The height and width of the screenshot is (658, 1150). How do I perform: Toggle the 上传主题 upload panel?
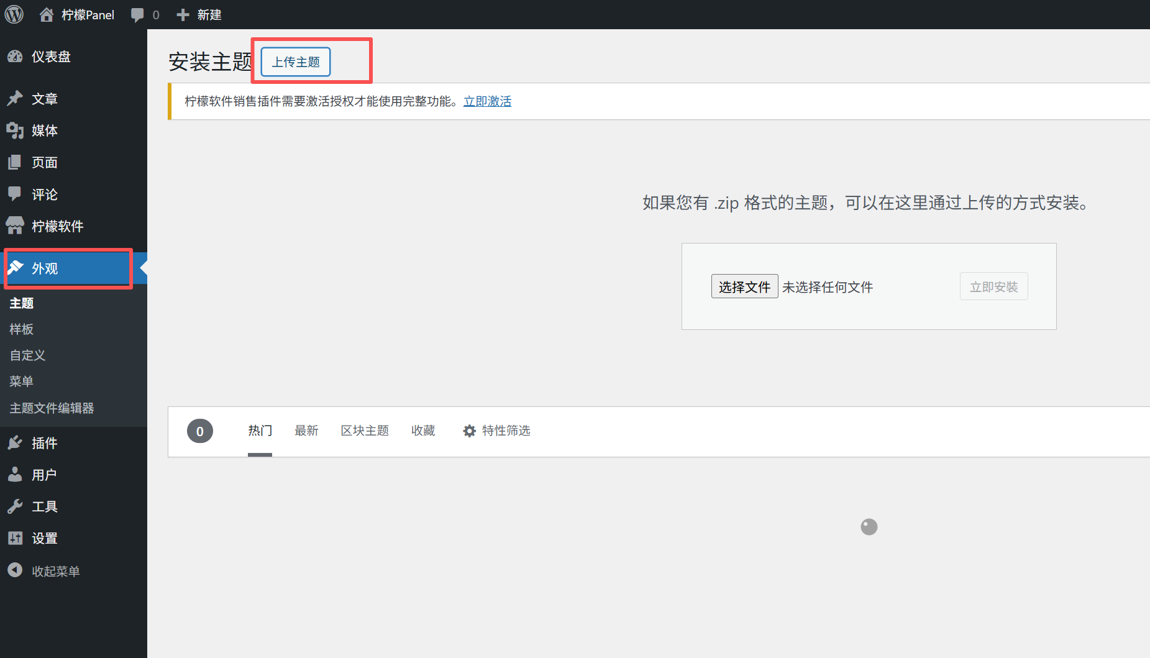(296, 62)
